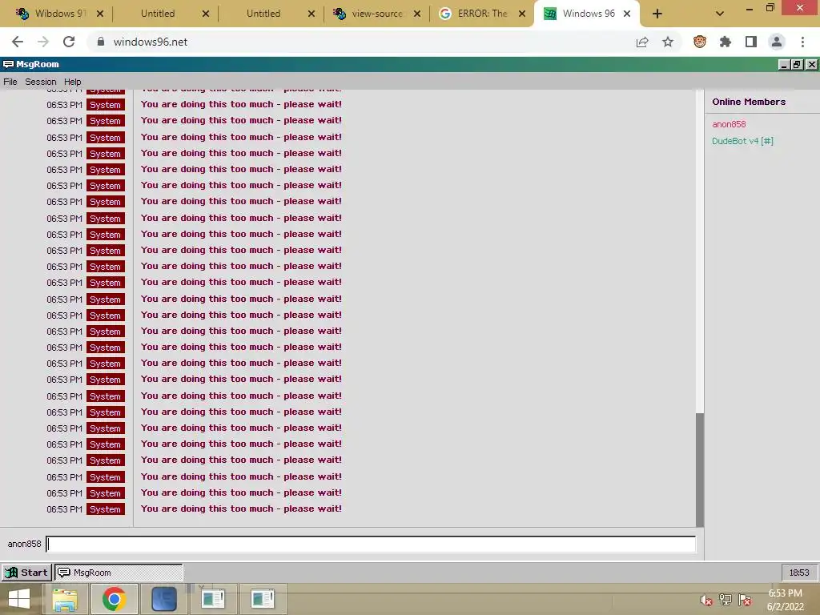Viewport: 820px width, 615px height.
Task: Switch to the first Untitled tab
Action: coord(158,14)
